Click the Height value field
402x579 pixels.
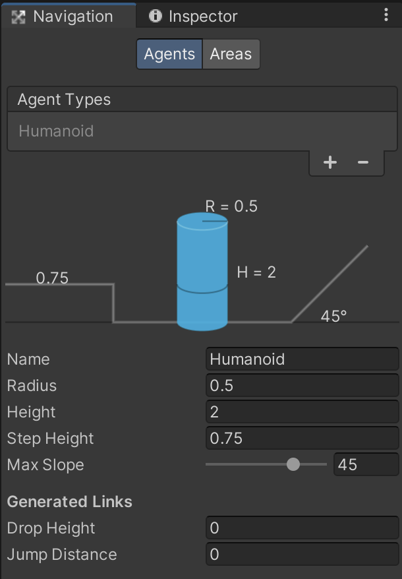coord(302,412)
